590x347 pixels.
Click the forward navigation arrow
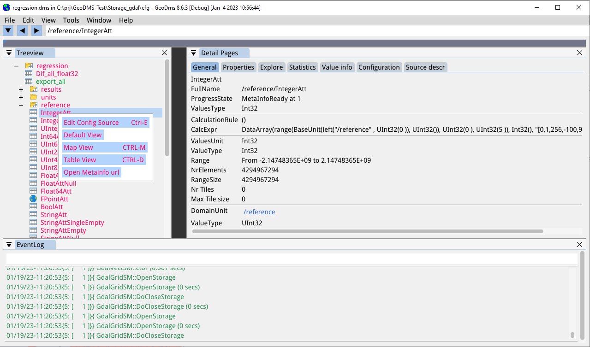(x=36, y=30)
